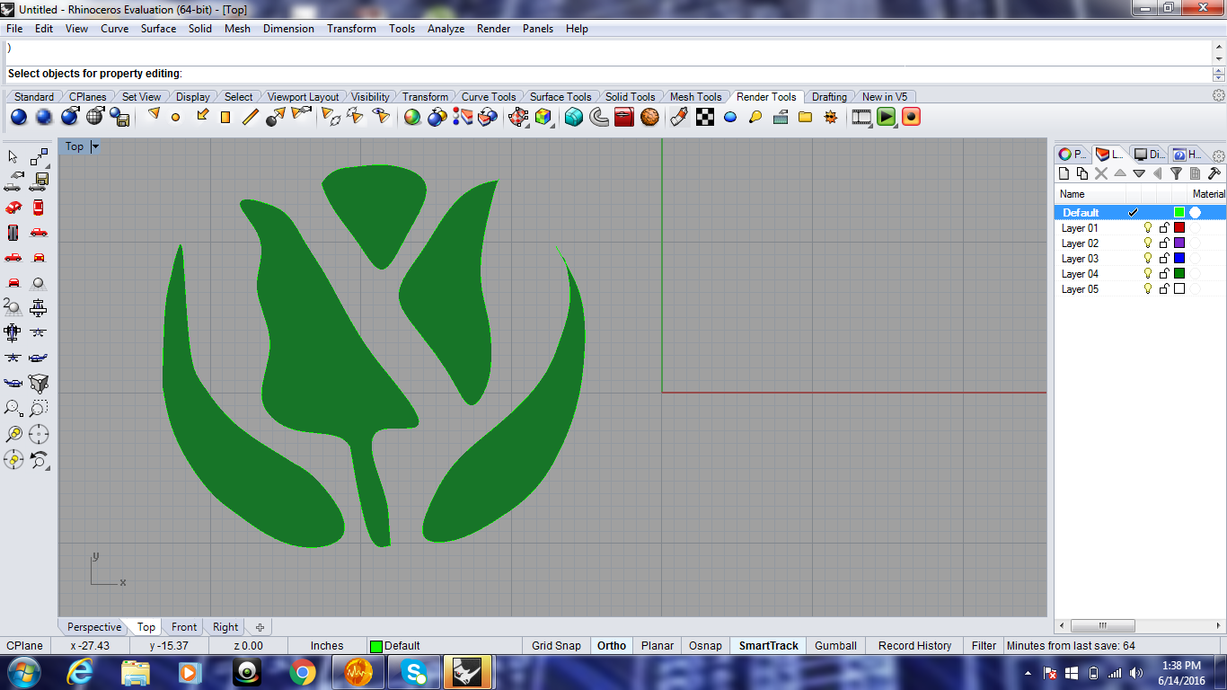Screen dimensions: 1227x690
Task: Click the panel gear options icon
Action: [x=1219, y=155]
